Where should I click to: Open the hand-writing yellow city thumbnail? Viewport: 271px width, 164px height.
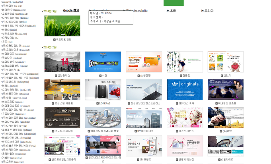(x=226, y=118)
